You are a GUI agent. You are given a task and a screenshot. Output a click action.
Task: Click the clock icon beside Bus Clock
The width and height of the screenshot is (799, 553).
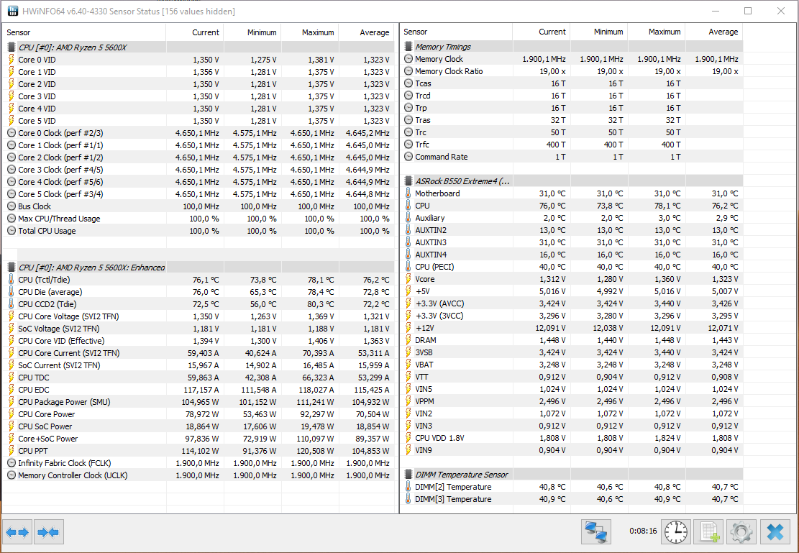tap(12, 206)
